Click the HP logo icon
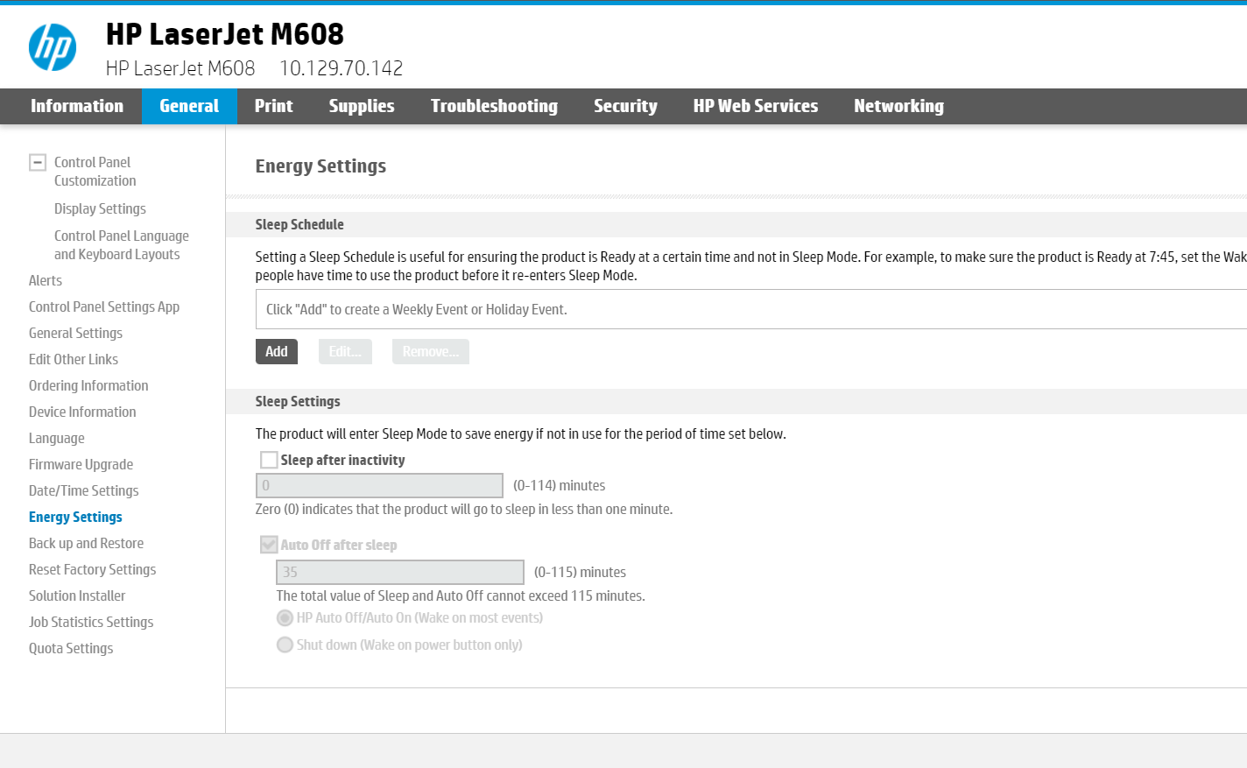1247x768 pixels. (53, 47)
